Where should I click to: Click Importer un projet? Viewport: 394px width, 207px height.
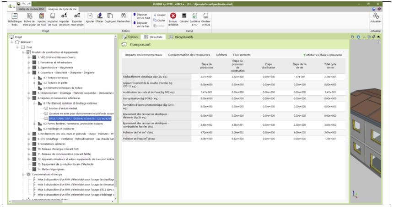click(64, 19)
